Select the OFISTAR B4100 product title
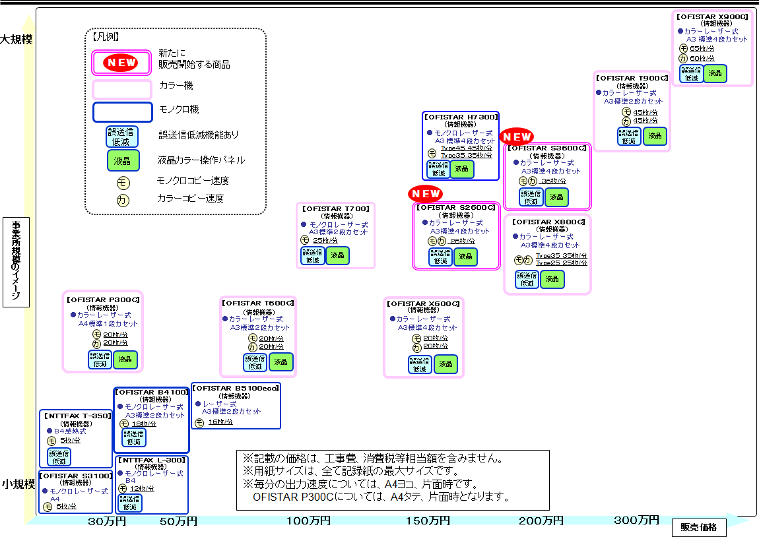Screen dimensions: 759x537 (152, 393)
